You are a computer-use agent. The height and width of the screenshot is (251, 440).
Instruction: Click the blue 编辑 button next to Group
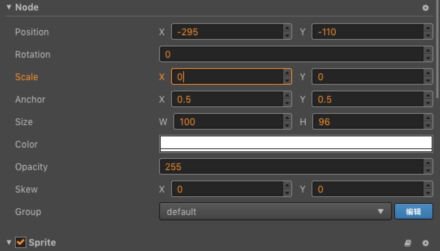413,212
